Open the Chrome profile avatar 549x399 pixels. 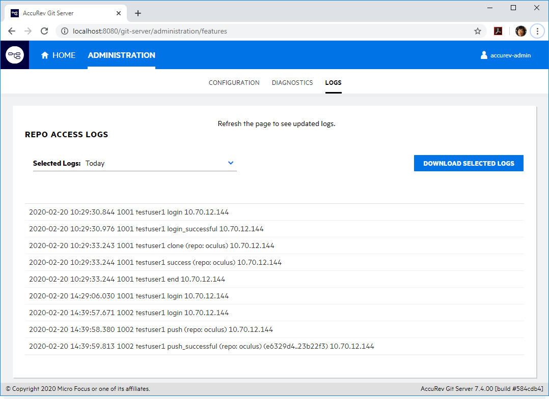[x=520, y=31]
